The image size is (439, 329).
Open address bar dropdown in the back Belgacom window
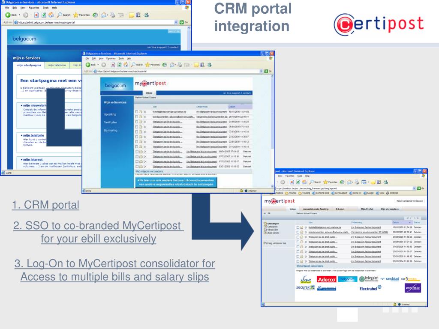point(176,22)
